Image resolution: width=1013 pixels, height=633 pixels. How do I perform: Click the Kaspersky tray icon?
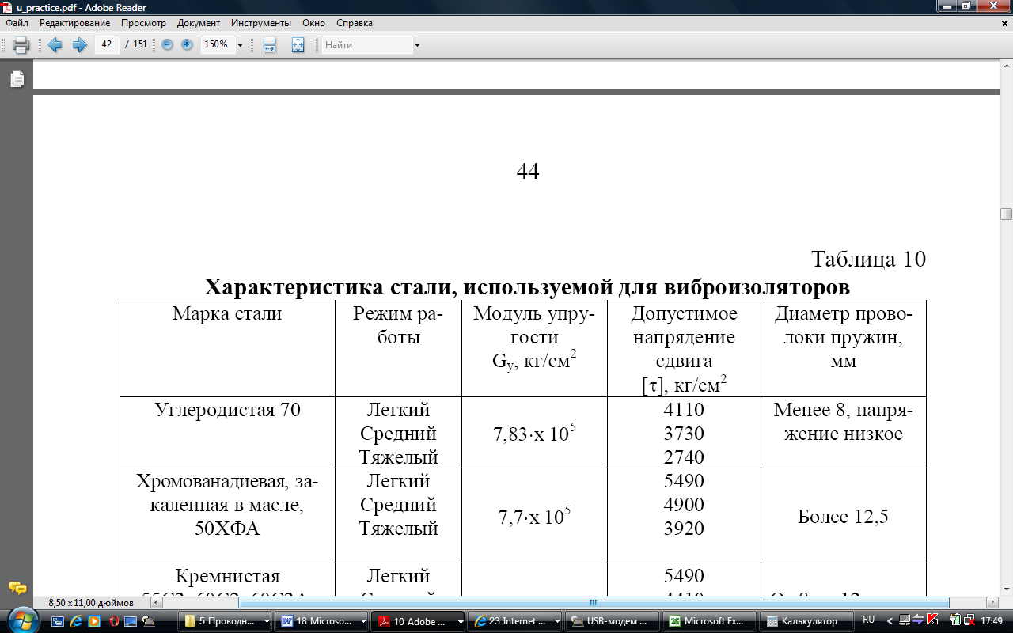click(933, 620)
